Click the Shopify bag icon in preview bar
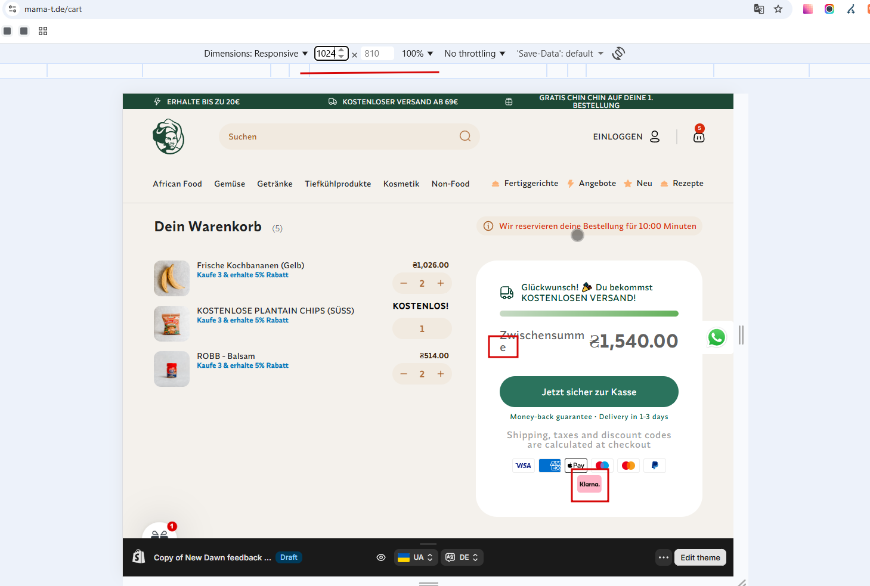 tap(139, 557)
